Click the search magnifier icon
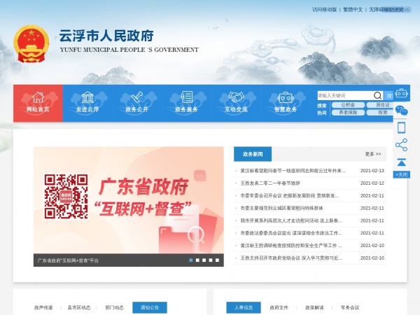 click(x=377, y=95)
